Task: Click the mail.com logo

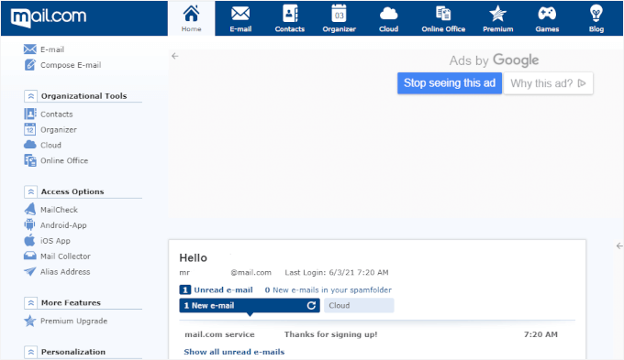Action: click(x=48, y=17)
